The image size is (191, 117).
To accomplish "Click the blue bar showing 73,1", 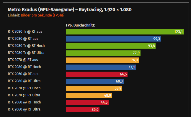I will (x=101, y=67).
